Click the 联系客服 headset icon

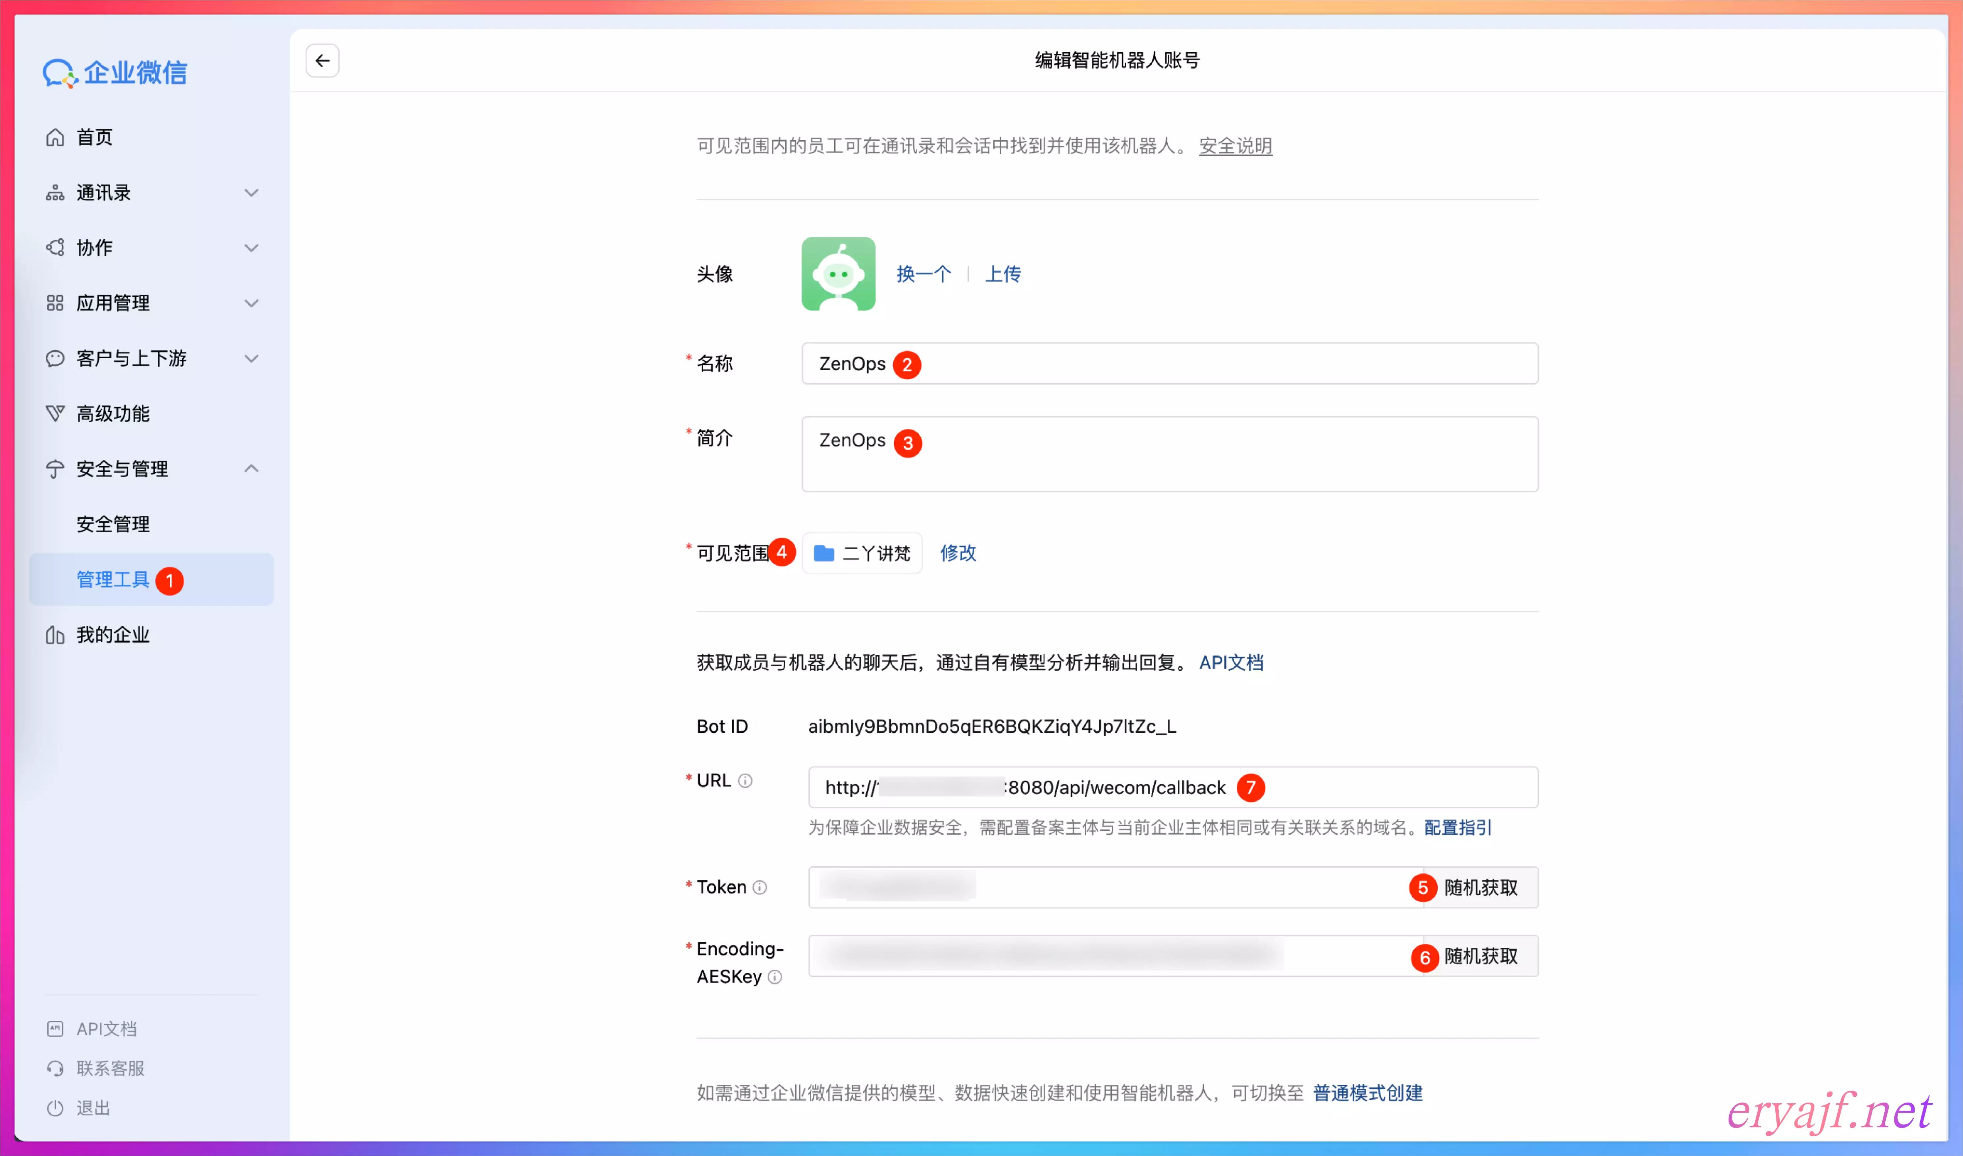pos(55,1069)
